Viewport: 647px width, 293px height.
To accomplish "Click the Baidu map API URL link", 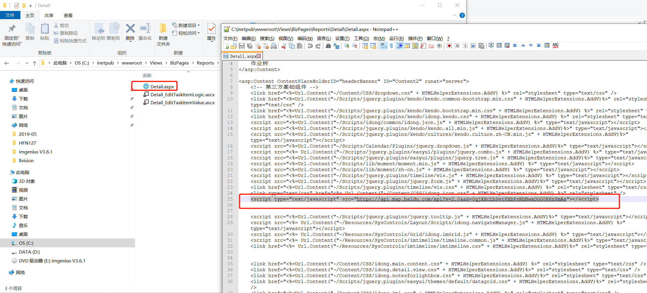I will [x=461, y=199].
